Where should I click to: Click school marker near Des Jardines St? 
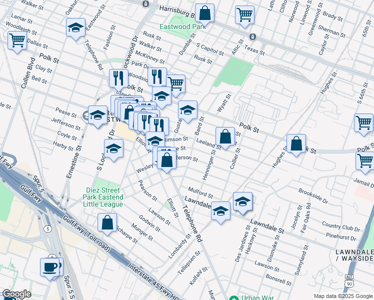click(242, 201)
